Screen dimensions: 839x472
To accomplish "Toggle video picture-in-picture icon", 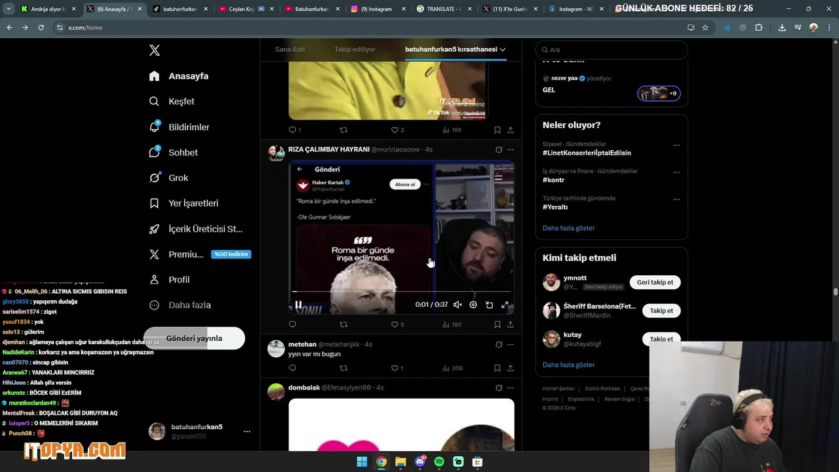I will 489,305.
